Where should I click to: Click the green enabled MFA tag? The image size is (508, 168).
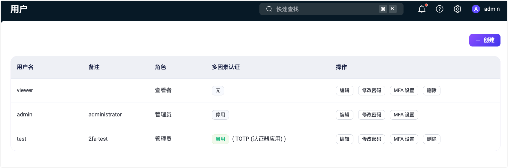coord(220,139)
